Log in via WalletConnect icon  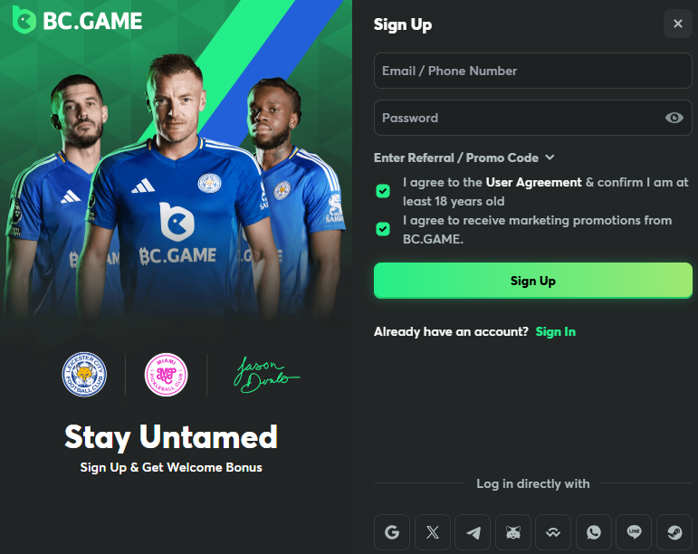pos(553,532)
